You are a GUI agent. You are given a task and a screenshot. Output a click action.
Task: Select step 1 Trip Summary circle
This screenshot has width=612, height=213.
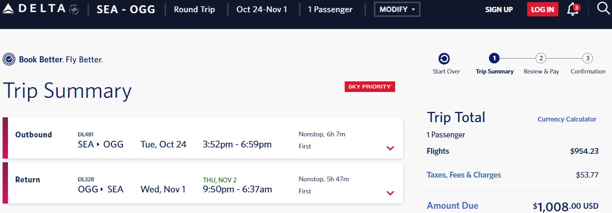pos(494,58)
